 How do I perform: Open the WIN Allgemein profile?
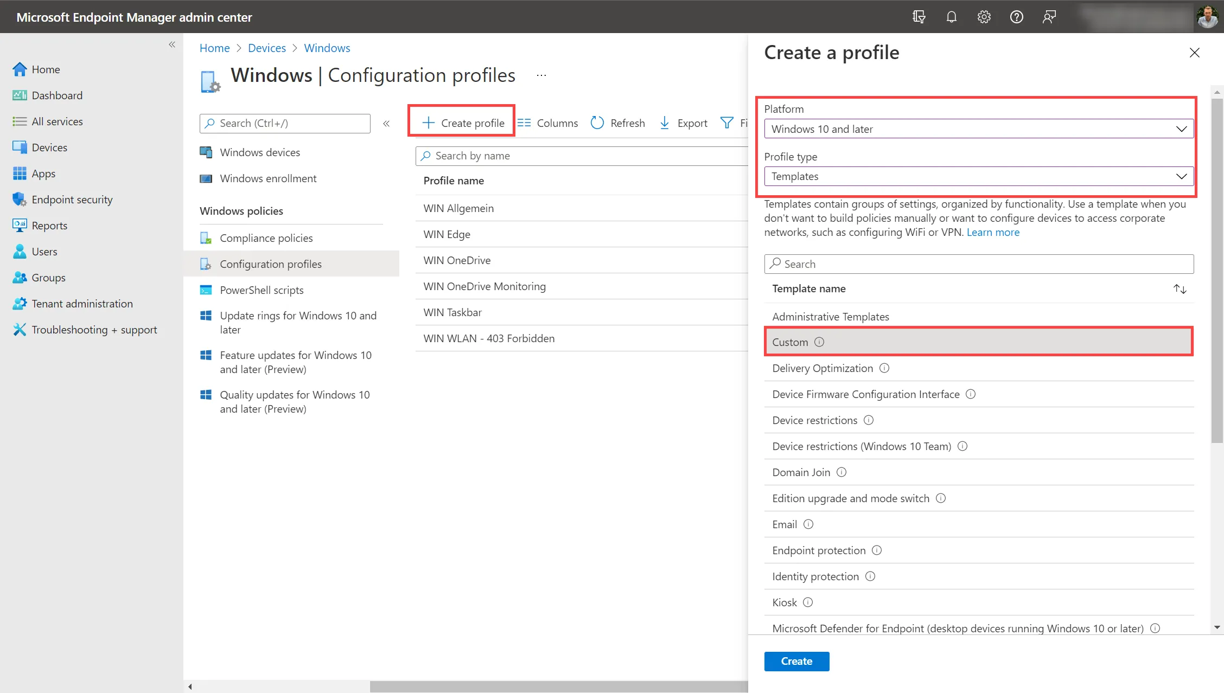pos(458,208)
